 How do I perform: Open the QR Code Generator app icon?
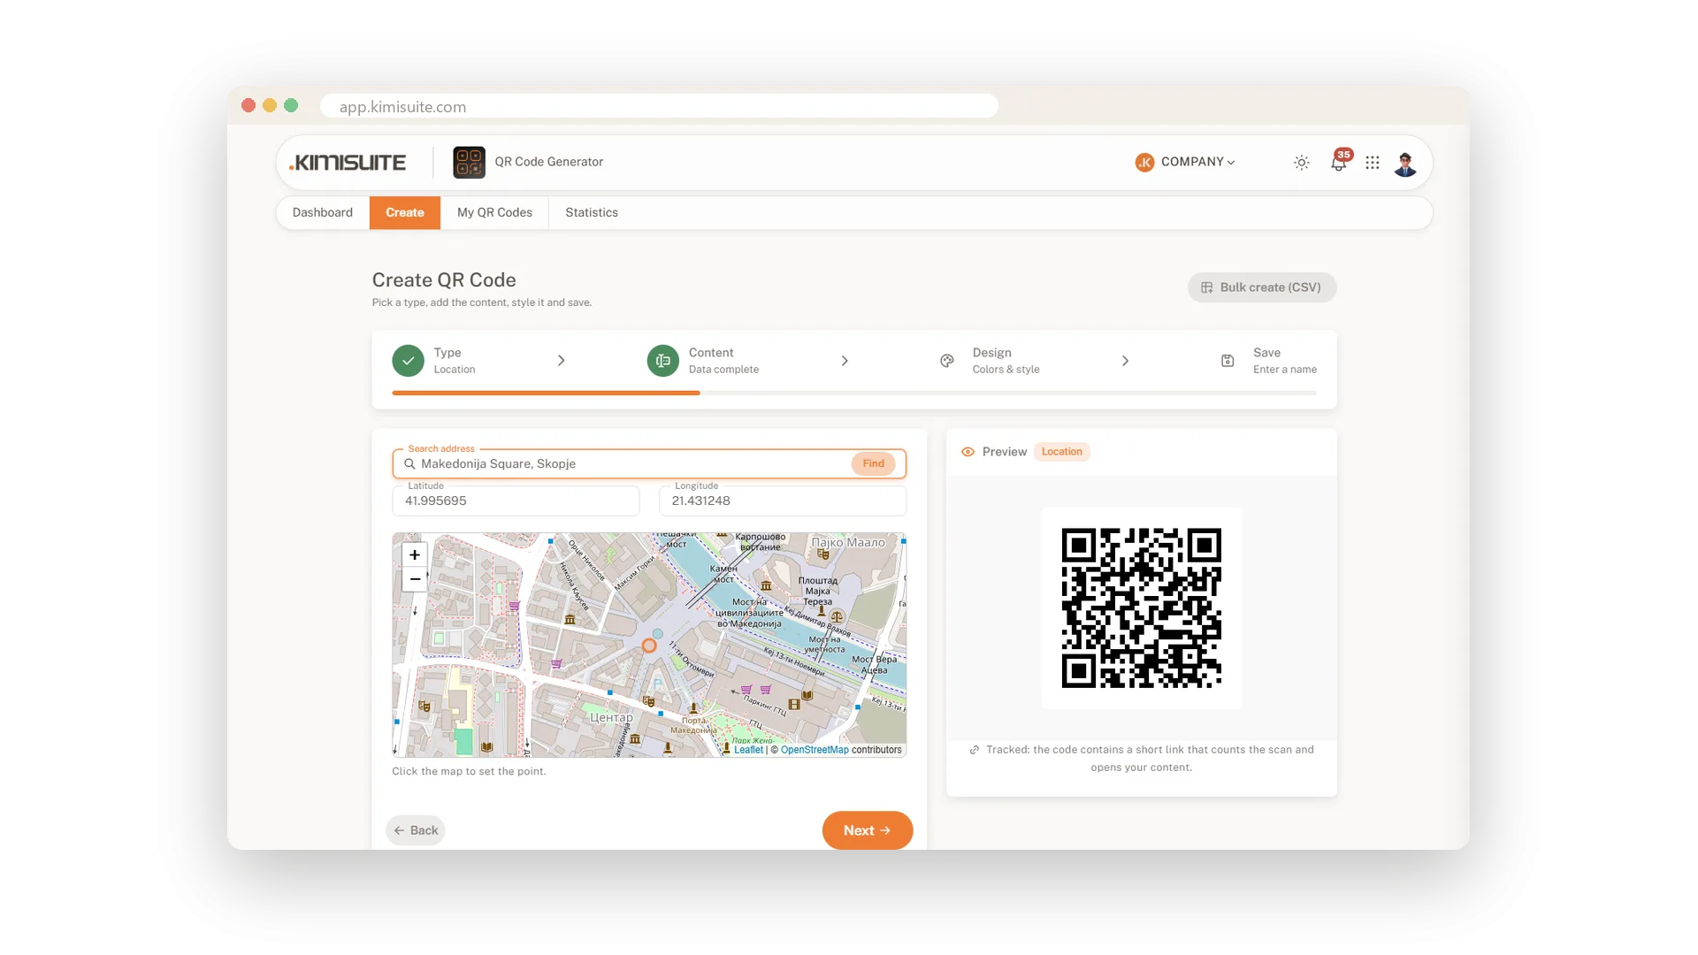(469, 163)
